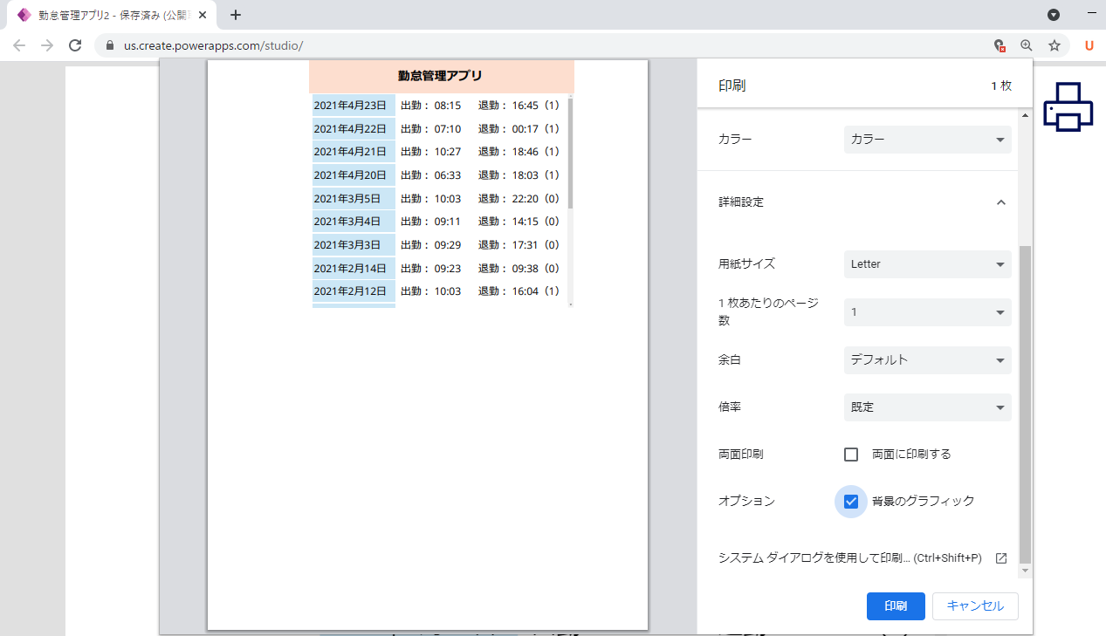Click the Power Apps printer icon
The height and width of the screenshot is (636, 1106).
coord(1068,107)
